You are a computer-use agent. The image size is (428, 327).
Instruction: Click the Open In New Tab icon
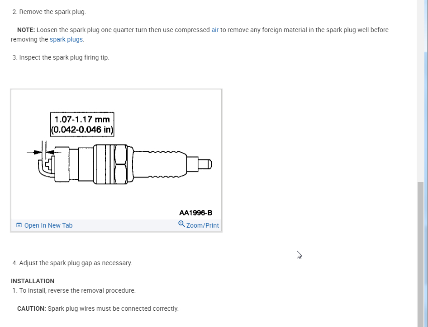point(19,225)
